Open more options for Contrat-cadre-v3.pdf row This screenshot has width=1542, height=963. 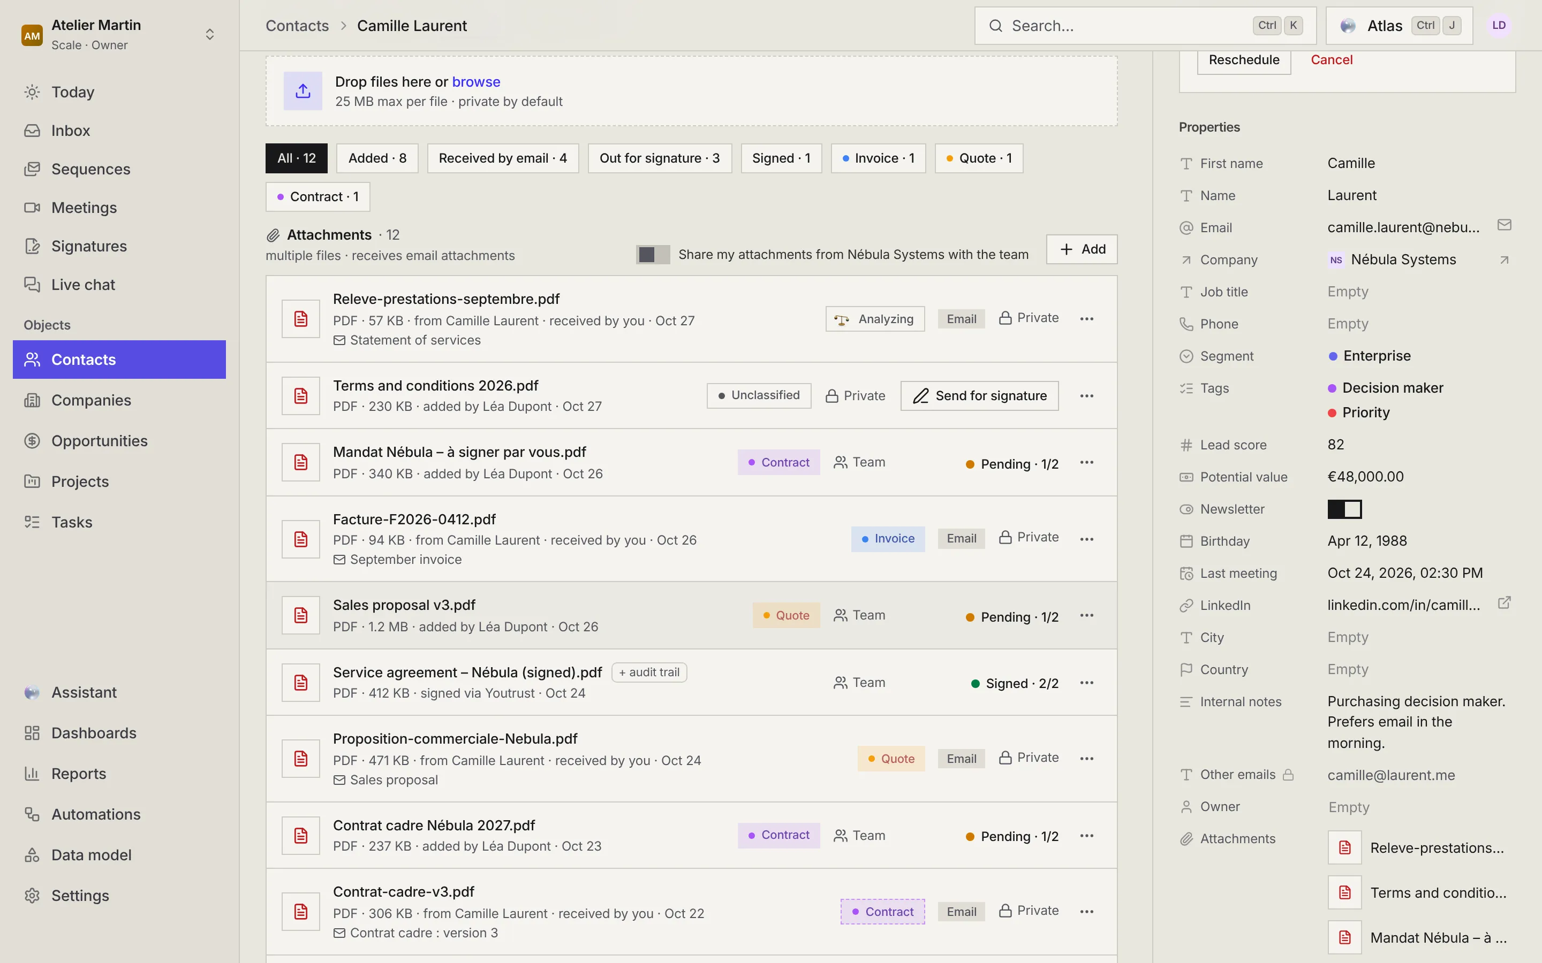click(x=1087, y=912)
